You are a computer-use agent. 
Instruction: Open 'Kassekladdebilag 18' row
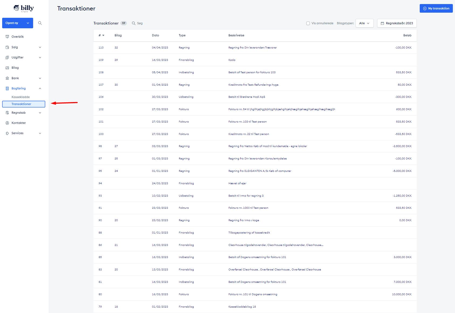(255, 307)
